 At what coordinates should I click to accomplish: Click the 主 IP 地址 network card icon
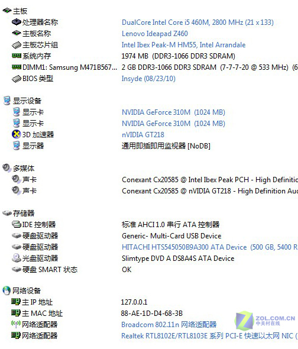click(16, 302)
